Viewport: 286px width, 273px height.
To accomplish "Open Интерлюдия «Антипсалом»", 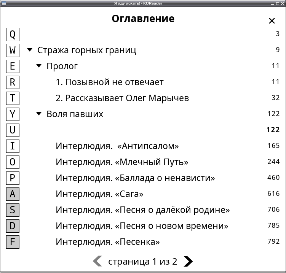I will [x=117, y=146].
